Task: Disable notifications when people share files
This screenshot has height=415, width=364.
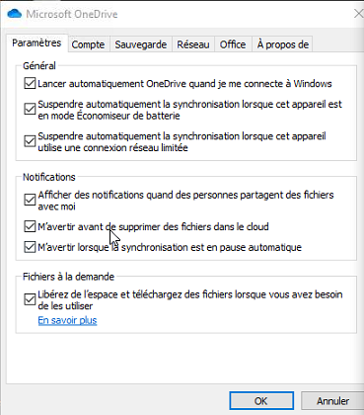Action: 30,200
